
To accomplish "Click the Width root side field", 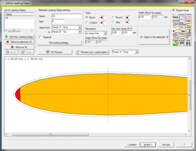I will [144, 17].
